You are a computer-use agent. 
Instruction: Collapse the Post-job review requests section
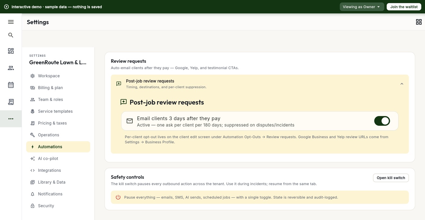pos(402,84)
